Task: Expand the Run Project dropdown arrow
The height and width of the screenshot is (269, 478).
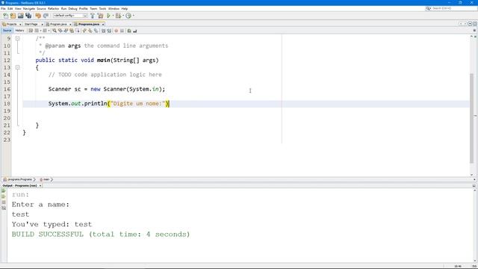Action: tap(113, 16)
